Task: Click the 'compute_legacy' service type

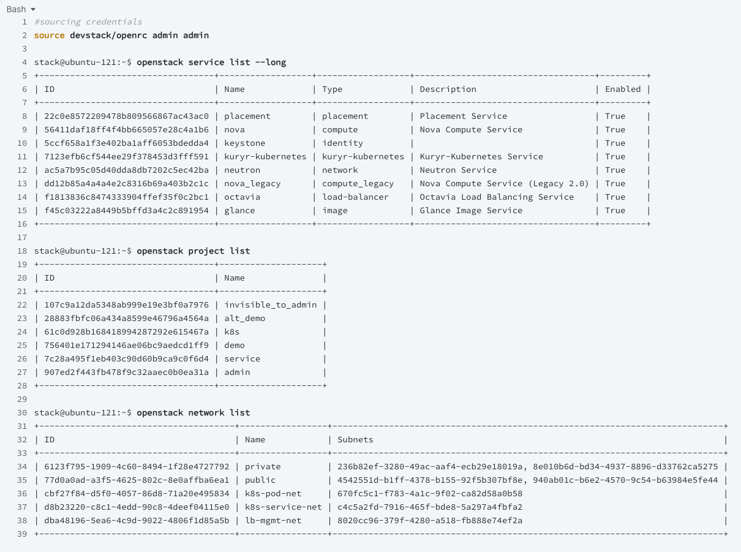Action: pyautogui.click(x=358, y=184)
